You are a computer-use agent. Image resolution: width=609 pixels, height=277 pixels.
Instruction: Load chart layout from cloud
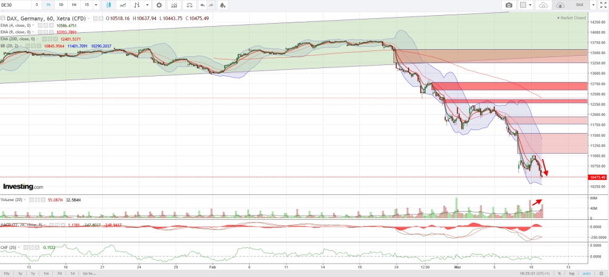[543, 5]
